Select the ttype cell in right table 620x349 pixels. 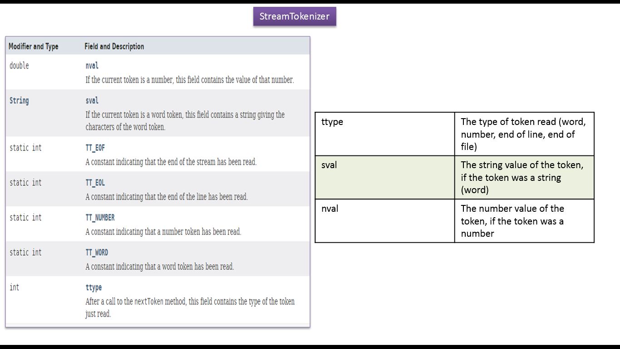(x=384, y=134)
